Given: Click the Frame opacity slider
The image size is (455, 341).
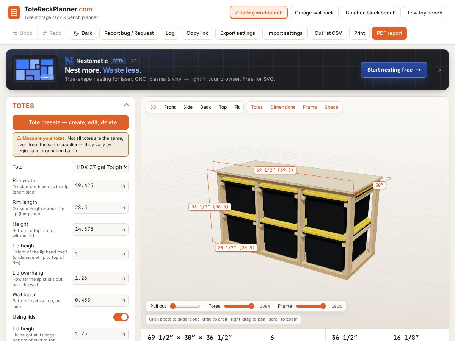Looking at the screenshot, I should click(311, 306).
